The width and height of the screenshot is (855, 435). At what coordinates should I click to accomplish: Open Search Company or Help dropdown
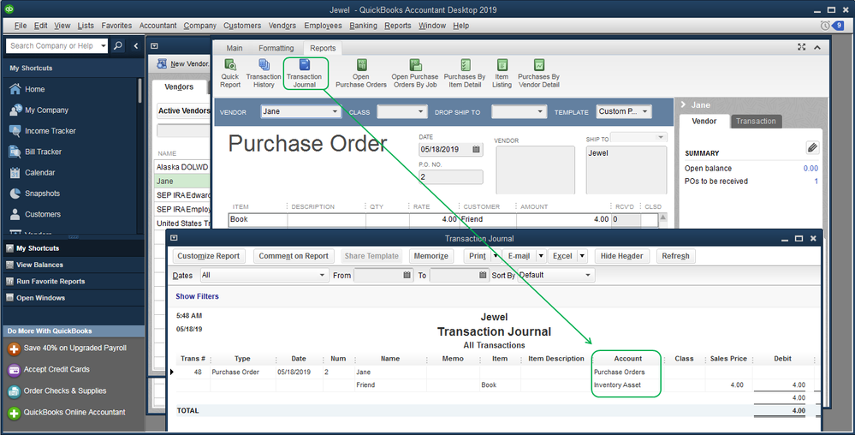(103, 46)
